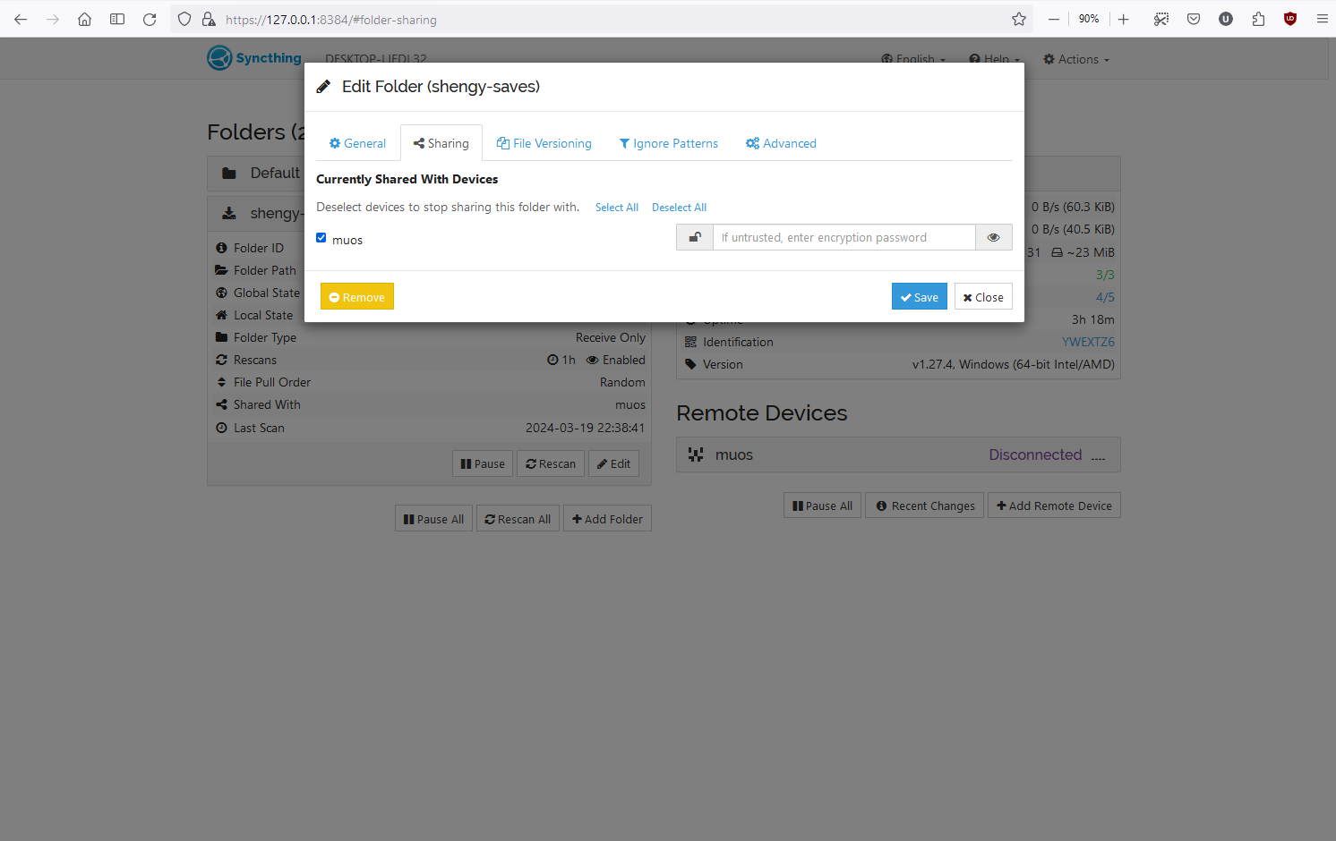Click the File Pull Order row label
This screenshot has width=1336, height=841.
(272, 382)
